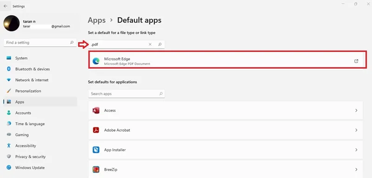Click the Search apps input field
Viewport: 372px width, 178px height.
(x=126, y=94)
